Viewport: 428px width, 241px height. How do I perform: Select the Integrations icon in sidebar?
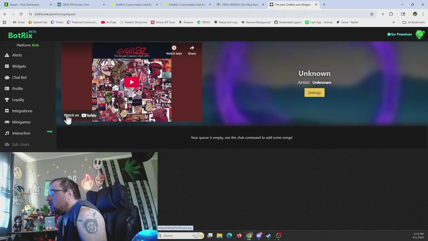click(x=7, y=111)
